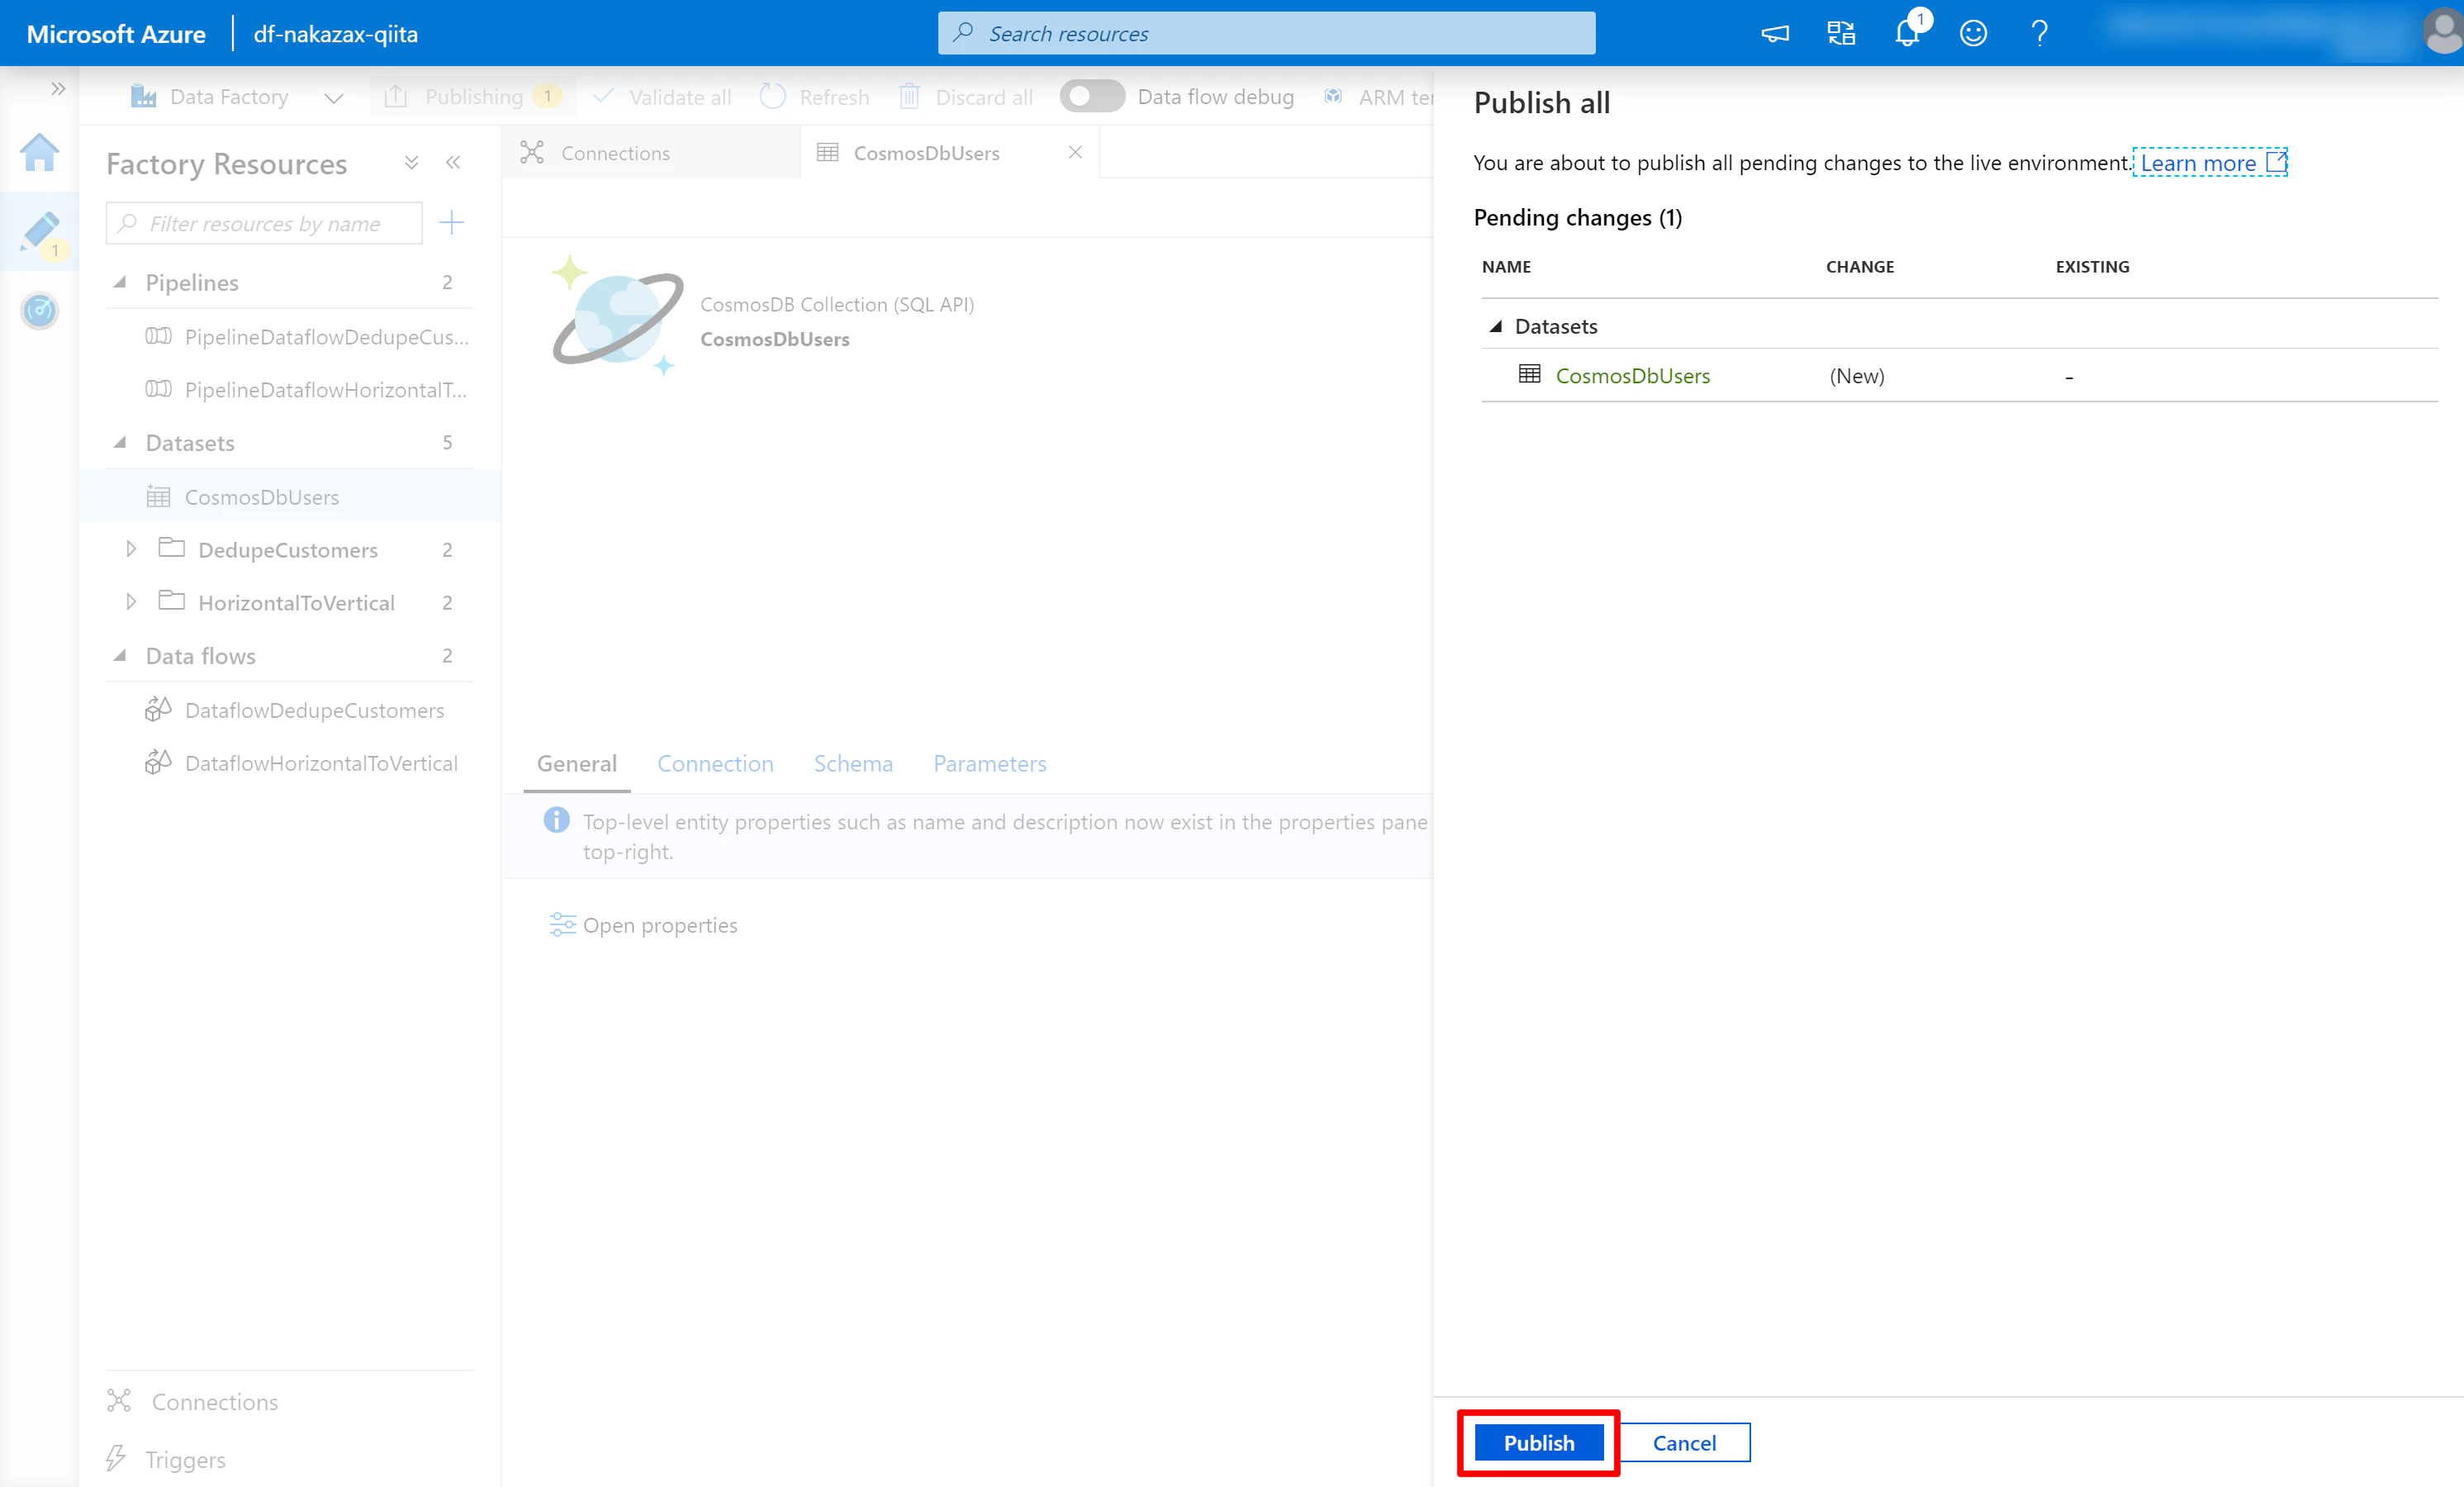Screen dimensions: 2464x1487
Task: Focus the Search resources box
Action: (x=1266, y=33)
